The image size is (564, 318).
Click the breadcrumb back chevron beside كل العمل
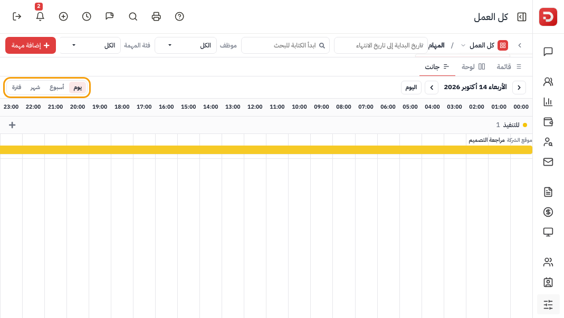(x=520, y=45)
